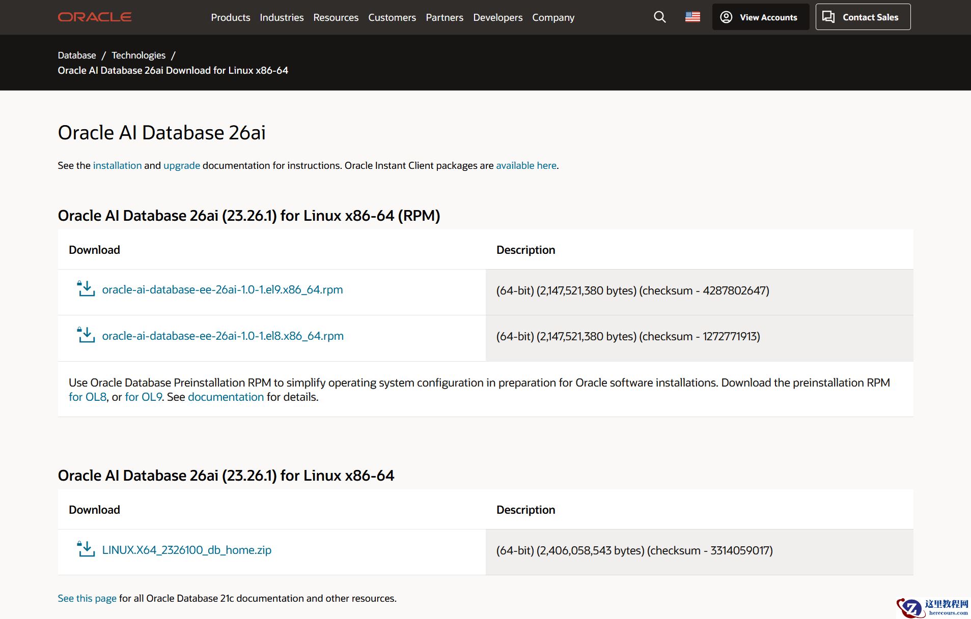Click the Contact Sales speech bubble icon
The height and width of the screenshot is (619, 971).
point(828,17)
